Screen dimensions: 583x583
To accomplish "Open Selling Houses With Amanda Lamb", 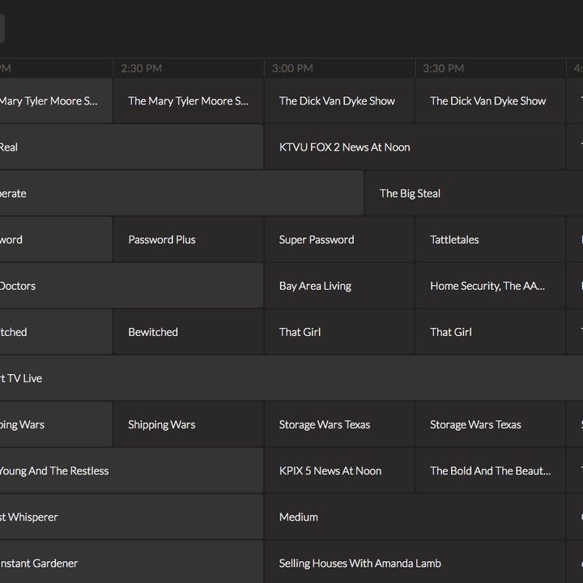I will coord(415,562).
